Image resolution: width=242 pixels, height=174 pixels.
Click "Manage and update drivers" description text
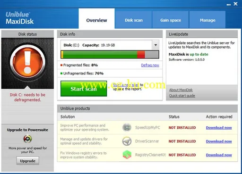point(84,141)
